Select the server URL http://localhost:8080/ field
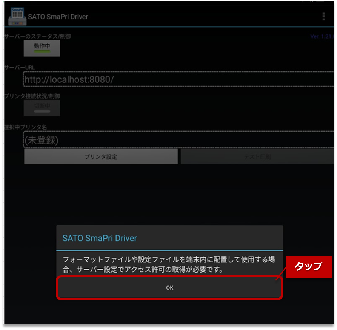 (x=179, y=79)
